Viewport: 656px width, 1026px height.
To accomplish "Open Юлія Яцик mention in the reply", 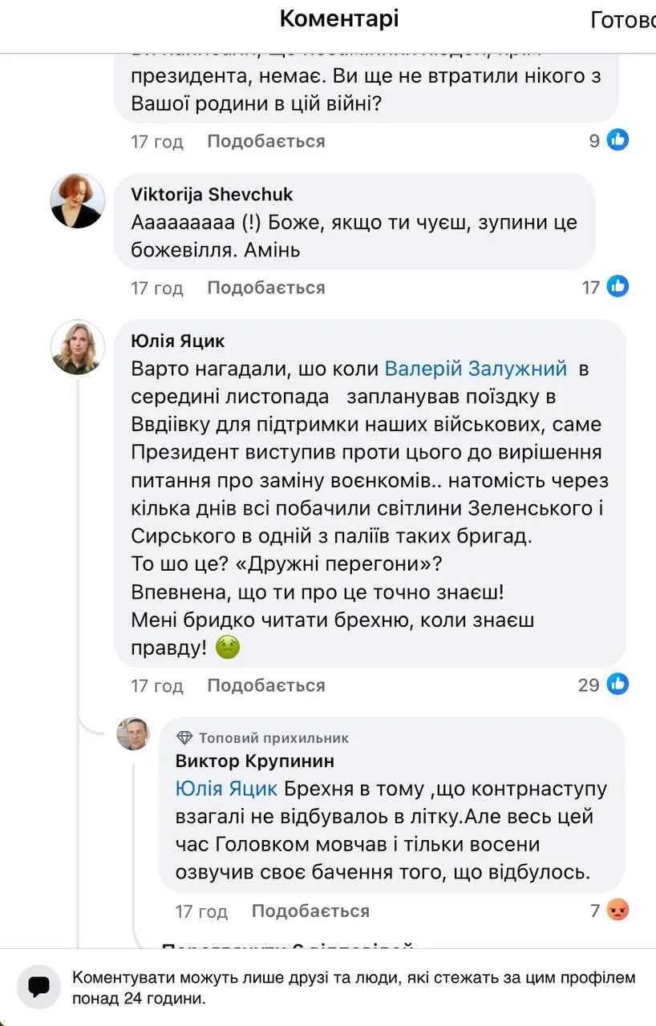I will [x=226, y=789].
